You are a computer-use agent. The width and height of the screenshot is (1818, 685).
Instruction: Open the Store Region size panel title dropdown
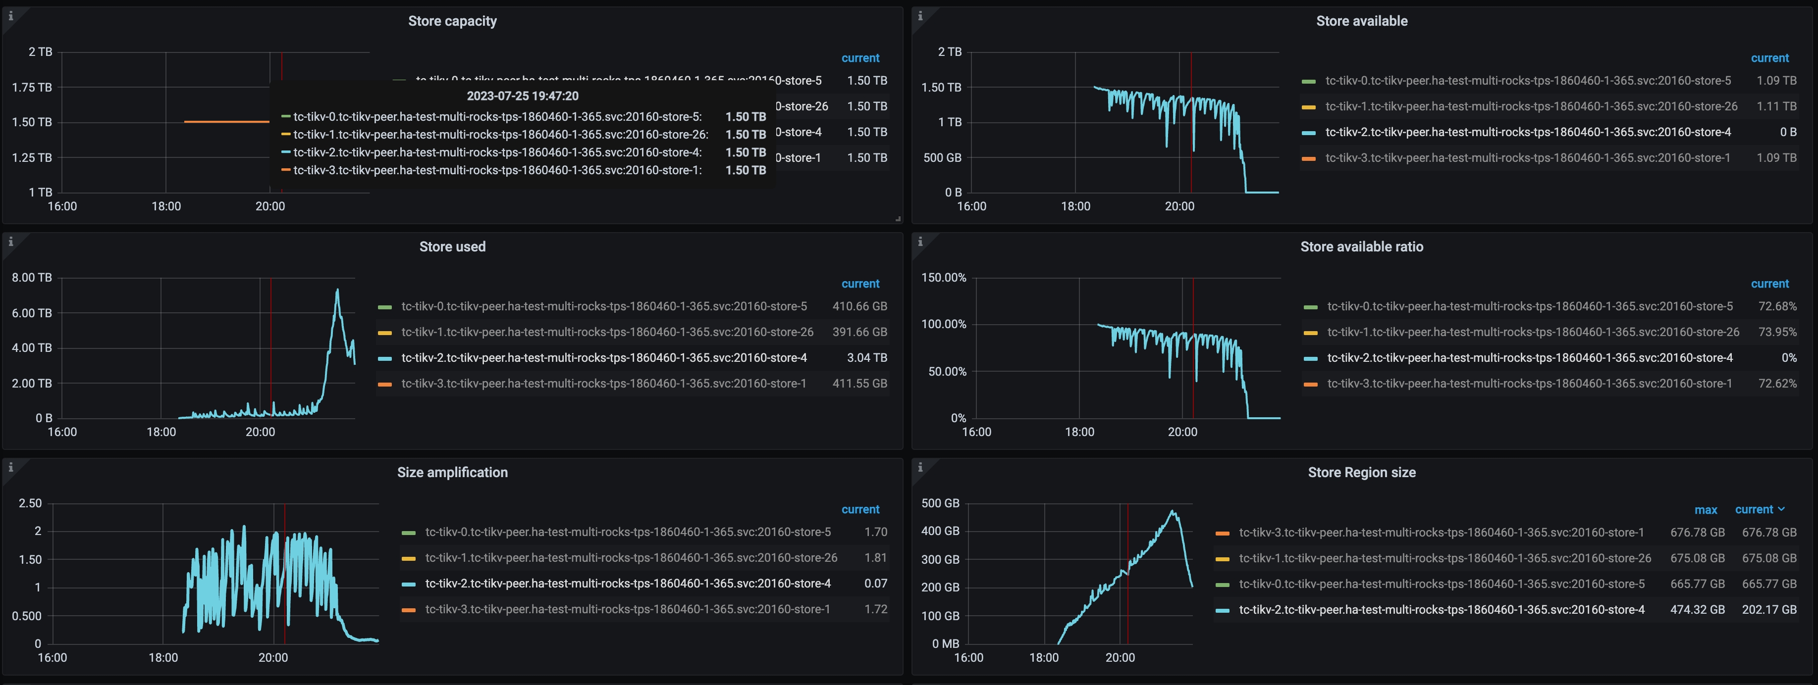point(1362,473)
